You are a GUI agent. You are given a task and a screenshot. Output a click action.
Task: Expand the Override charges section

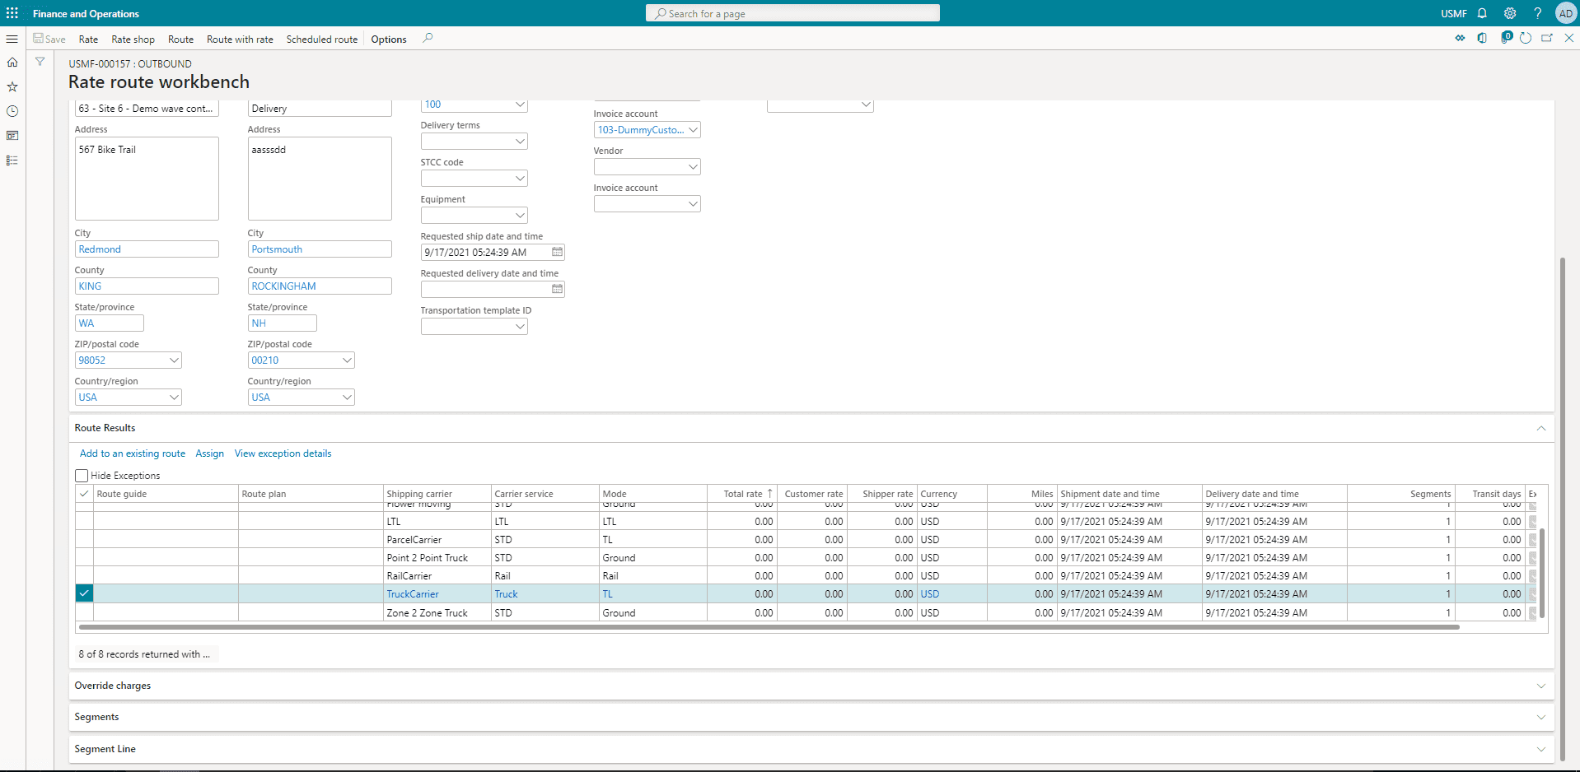pyautogui.click(x=1540, y=686)
